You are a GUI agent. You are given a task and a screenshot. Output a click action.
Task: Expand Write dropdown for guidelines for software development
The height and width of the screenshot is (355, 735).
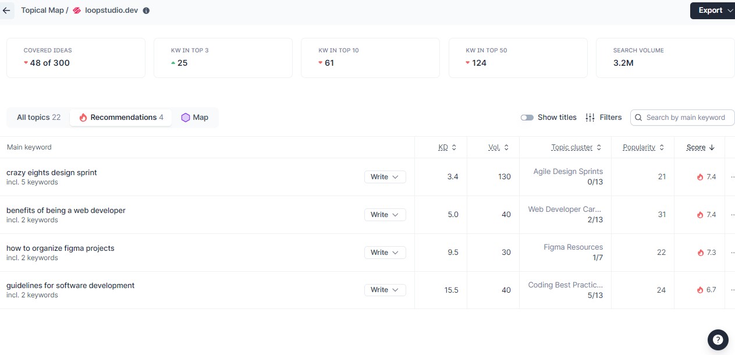385,290
